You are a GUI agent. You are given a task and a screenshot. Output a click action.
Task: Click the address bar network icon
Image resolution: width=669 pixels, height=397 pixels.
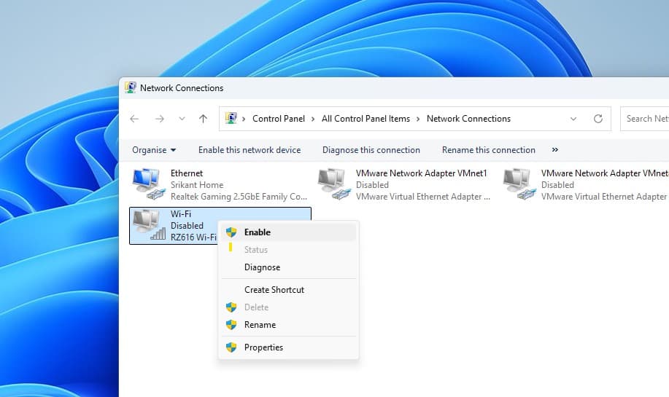[x=231, y=118]
